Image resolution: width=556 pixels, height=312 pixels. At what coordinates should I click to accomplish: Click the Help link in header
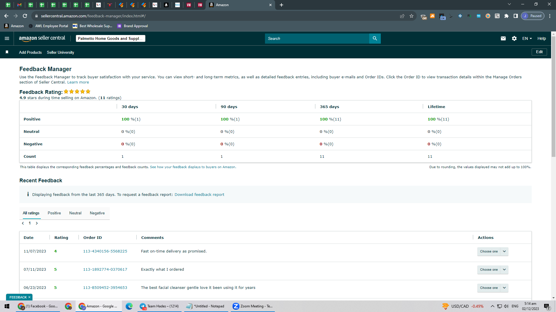(x=542, y=38)
